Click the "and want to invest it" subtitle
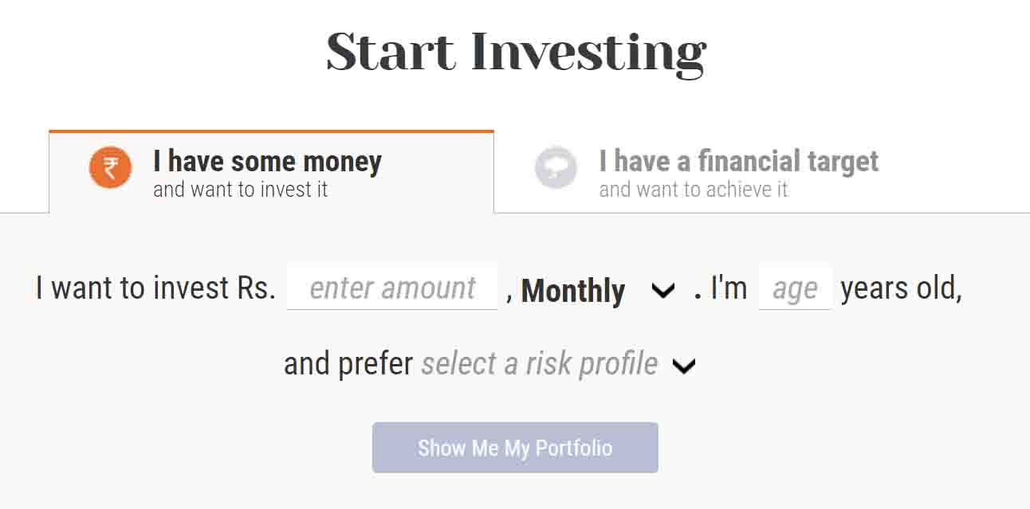The width and height of the screenshot is (1030, 509). coord(240,190)
